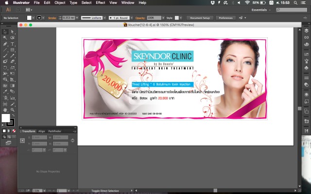
Task: Swap fill and stroke colors
Action: point(13,115)
